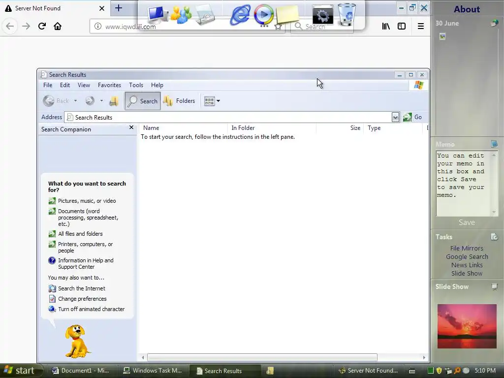Sort results by In Folder column
This screenshot has height=378, width=504.
pyautogui.click(x=272, y=128)
